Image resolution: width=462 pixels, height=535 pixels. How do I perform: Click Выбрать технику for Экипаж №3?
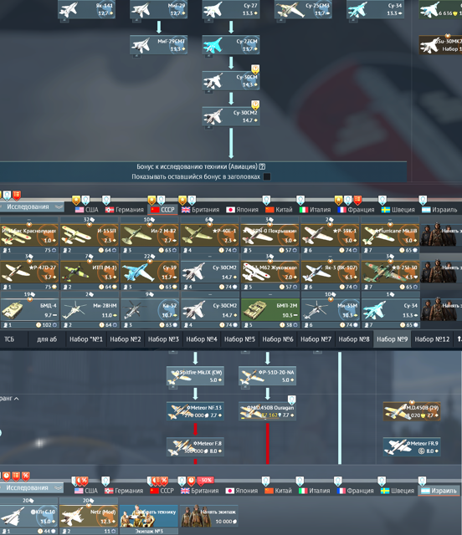tap(149, 517)
